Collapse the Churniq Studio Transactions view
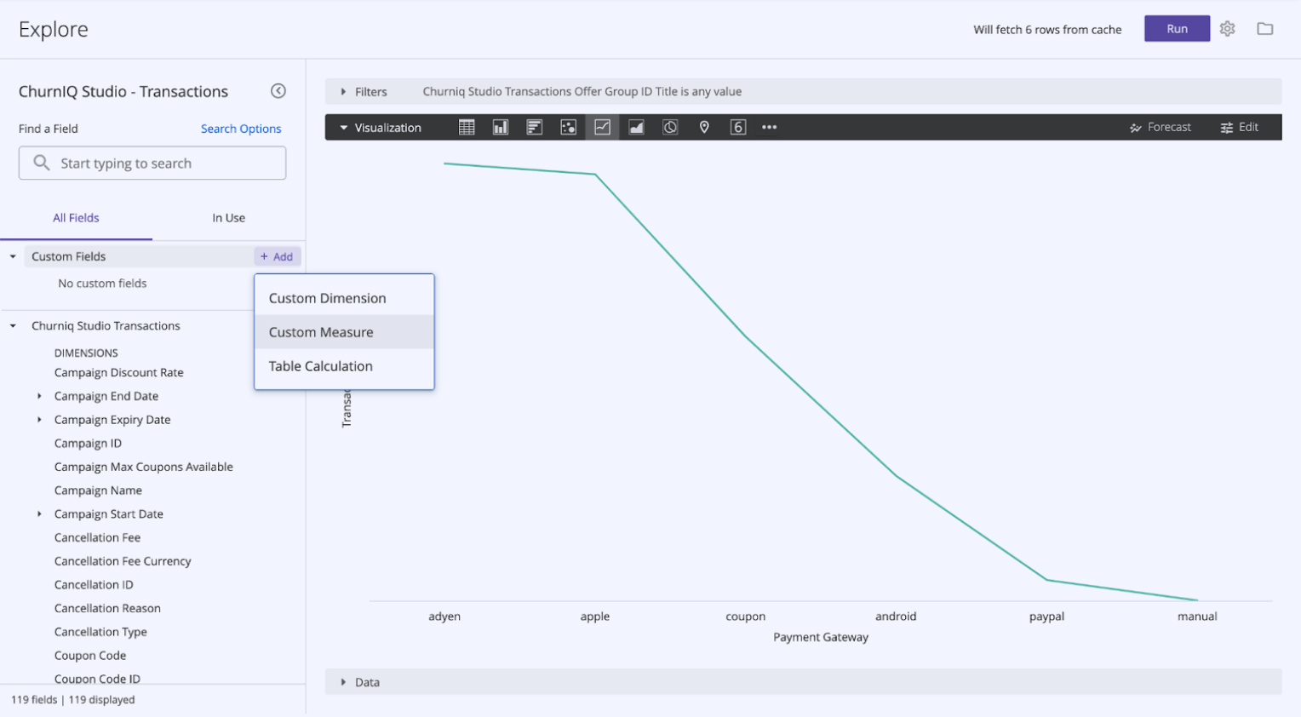 (13, 326)
